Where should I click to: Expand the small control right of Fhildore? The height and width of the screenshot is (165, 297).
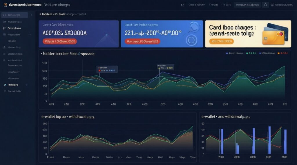[x=26, y=85]
